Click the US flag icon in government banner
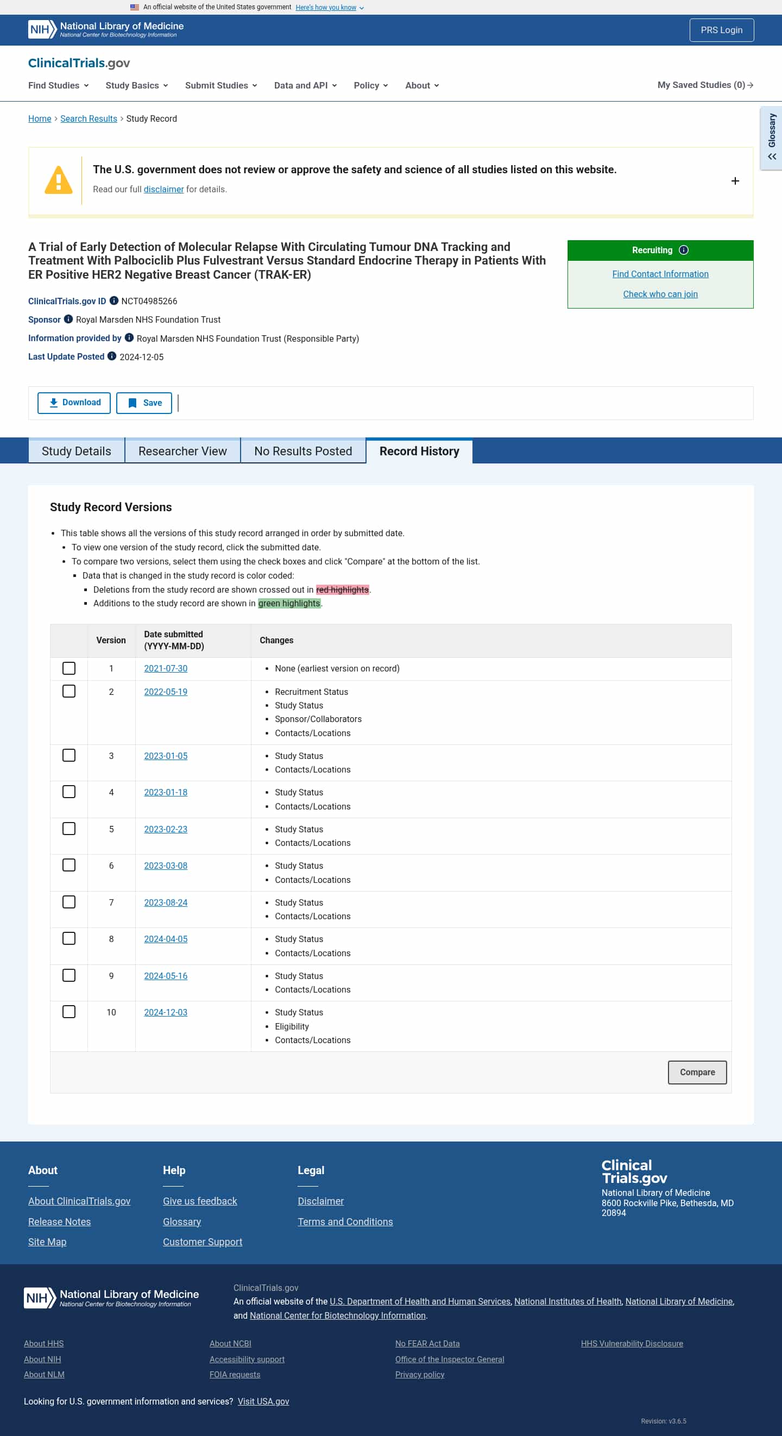Screen dimensions: 782x1436 click(x=134, y=7)
